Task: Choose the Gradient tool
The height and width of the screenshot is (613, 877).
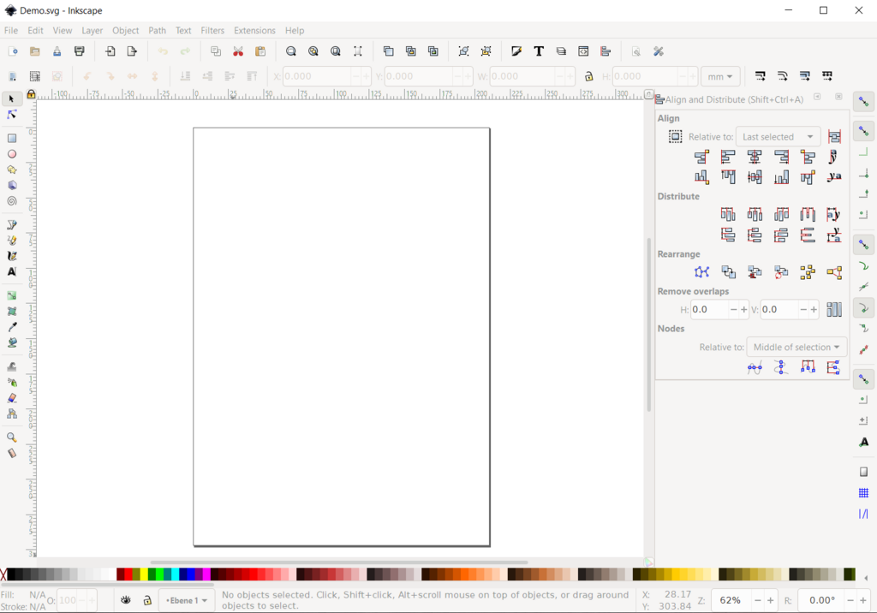Action: point(11,295)
